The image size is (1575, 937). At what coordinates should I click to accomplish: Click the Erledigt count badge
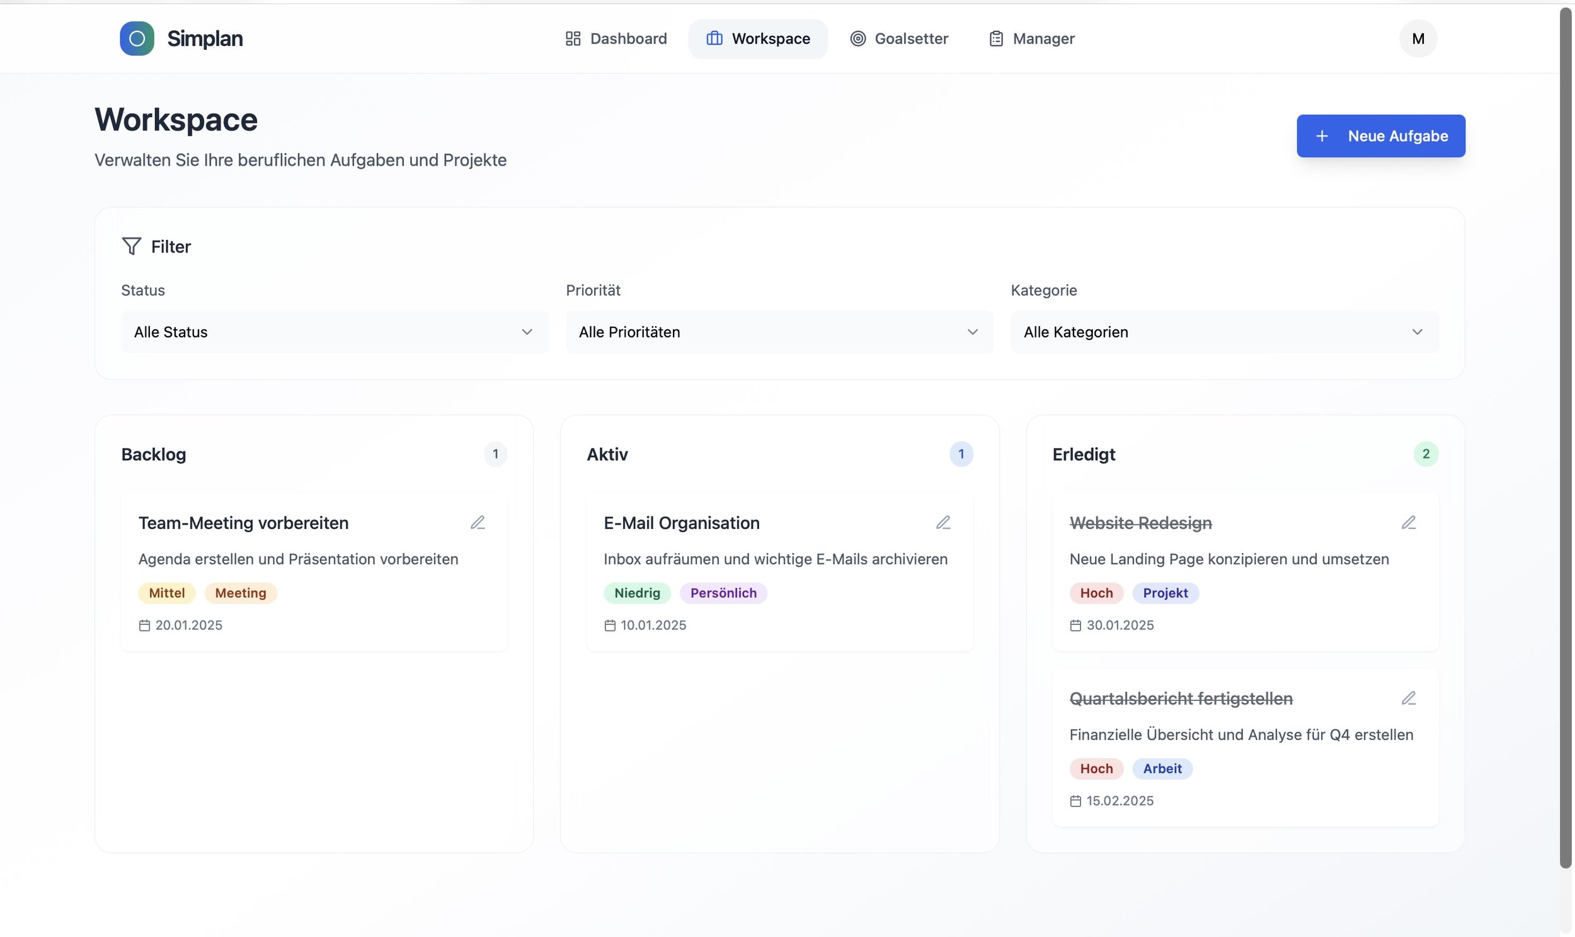(1426, 453)
